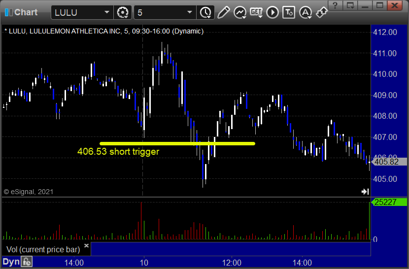The width and height of the screenshot is (409, 269).
Task: Toggle the fc formula icon beside Dyn
Action: [x=27, y=262]
